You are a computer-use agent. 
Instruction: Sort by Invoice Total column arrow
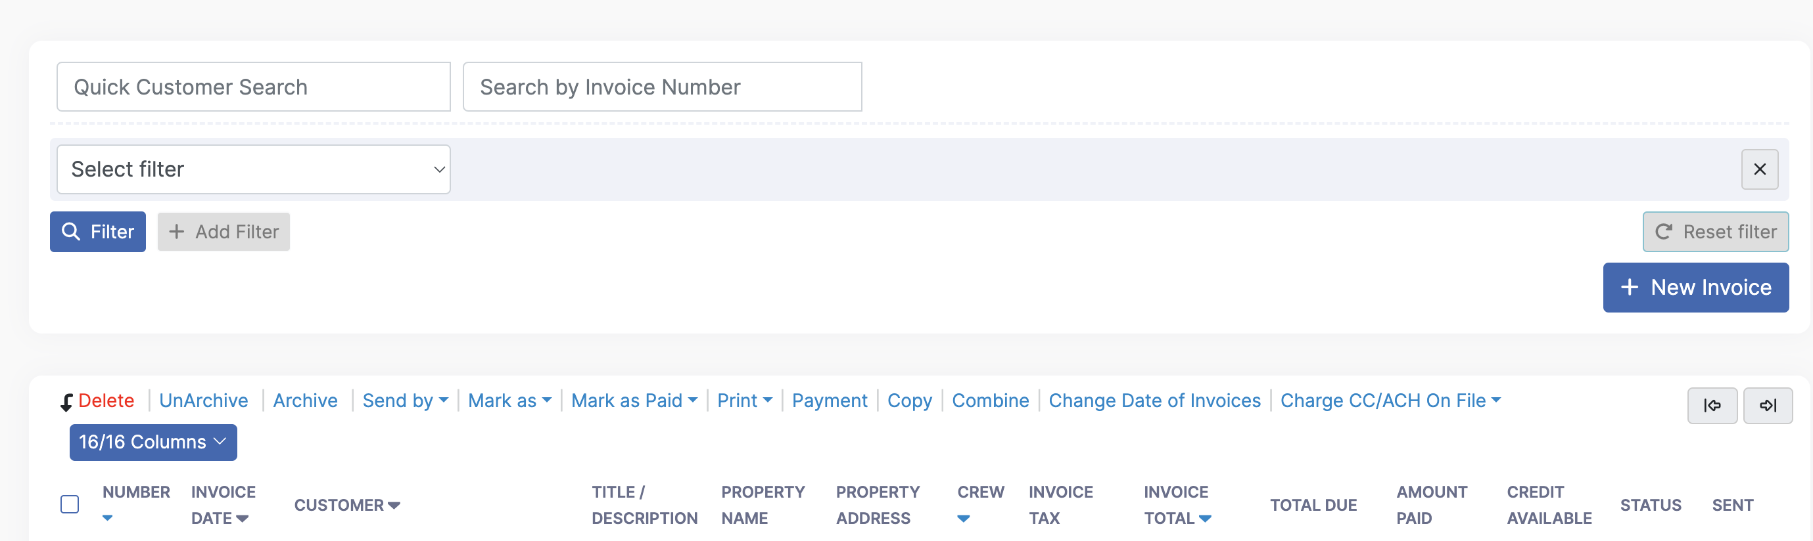point(1205,519)
